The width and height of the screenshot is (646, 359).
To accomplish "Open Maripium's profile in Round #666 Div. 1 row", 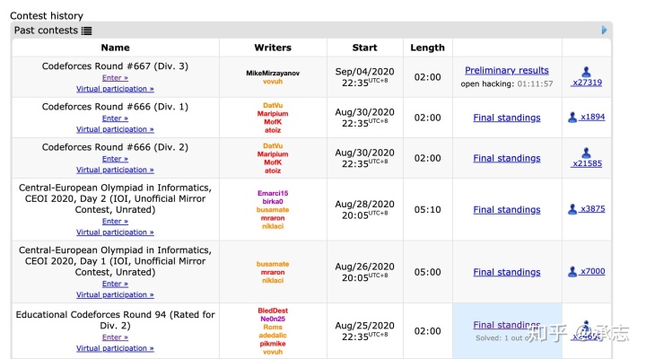I will click(x=273, y=114).
